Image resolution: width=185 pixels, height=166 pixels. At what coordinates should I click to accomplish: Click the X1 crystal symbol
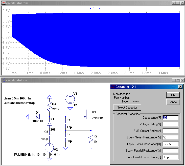(50, 124)
